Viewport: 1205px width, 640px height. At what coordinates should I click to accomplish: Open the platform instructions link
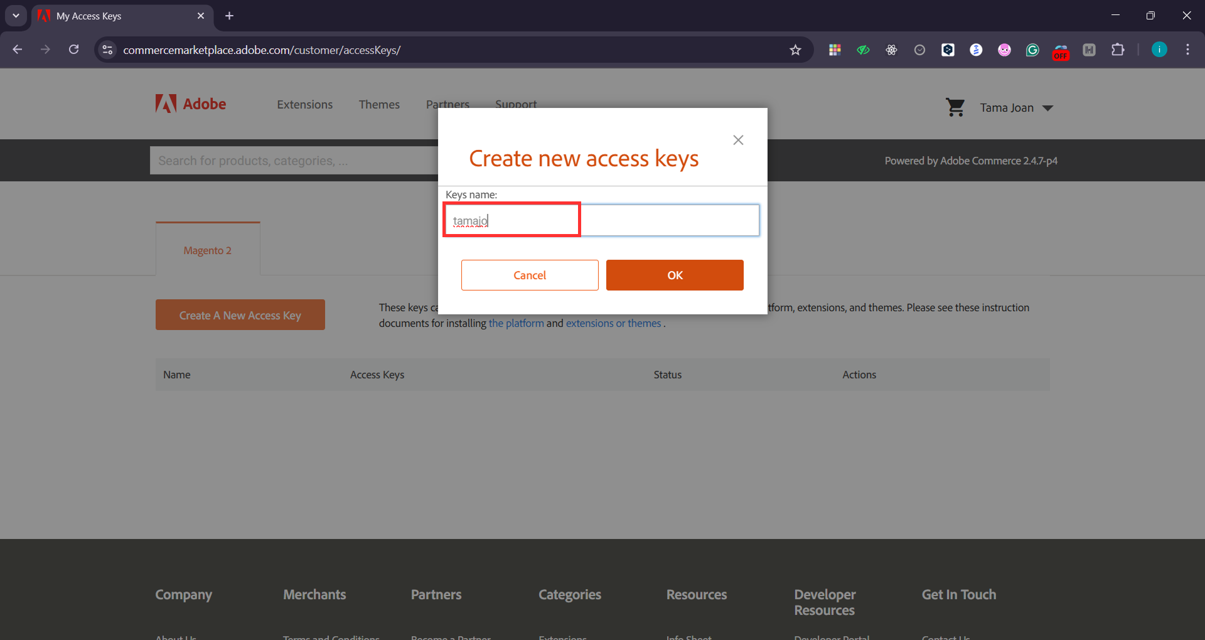[x=516, y=323]
